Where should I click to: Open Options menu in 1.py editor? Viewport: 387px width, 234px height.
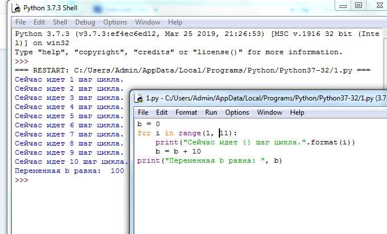[x=237, y=112]
